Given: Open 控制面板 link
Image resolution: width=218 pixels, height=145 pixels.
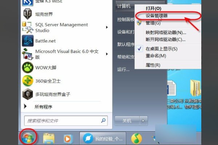Looking at the screenshot, I should click(x=126, y=20).
